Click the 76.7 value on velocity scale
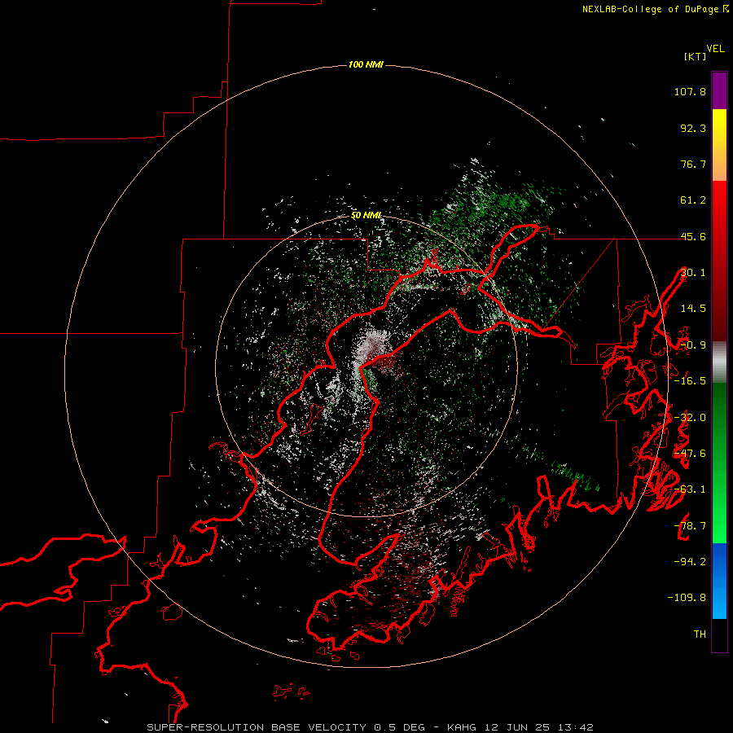 click(x=693, y=164)
